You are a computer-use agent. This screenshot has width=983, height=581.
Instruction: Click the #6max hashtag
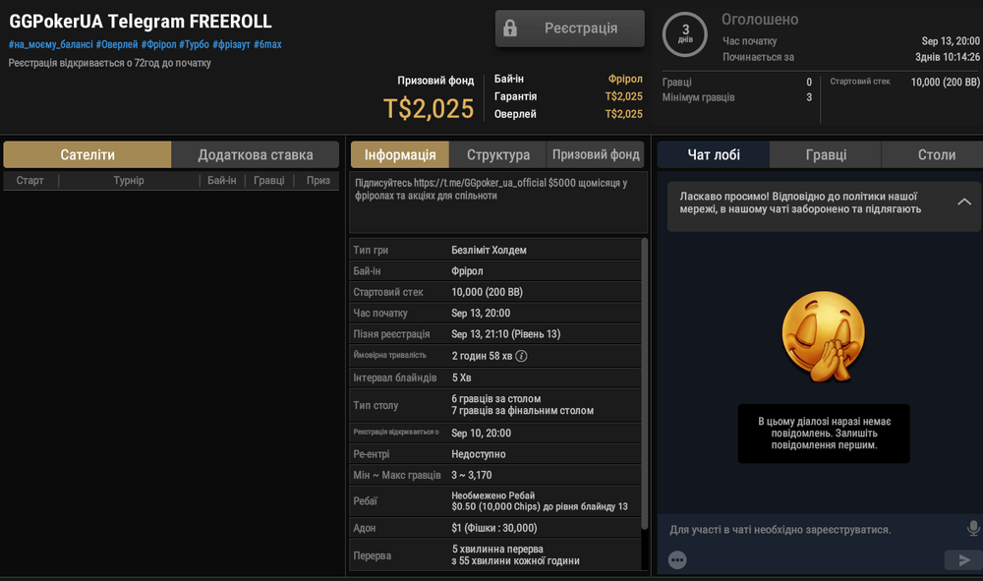coord(267,44)
